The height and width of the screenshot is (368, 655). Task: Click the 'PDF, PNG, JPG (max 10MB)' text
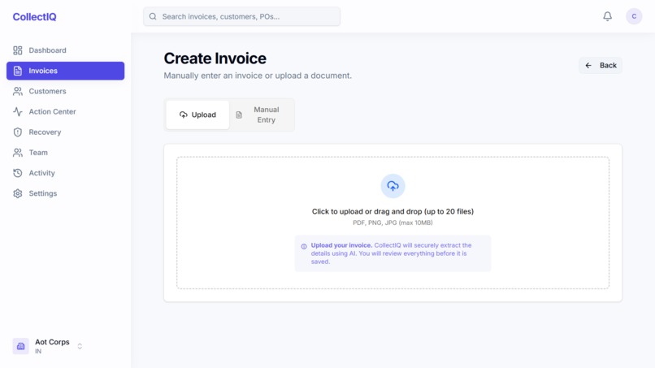(x=393, y=223)
